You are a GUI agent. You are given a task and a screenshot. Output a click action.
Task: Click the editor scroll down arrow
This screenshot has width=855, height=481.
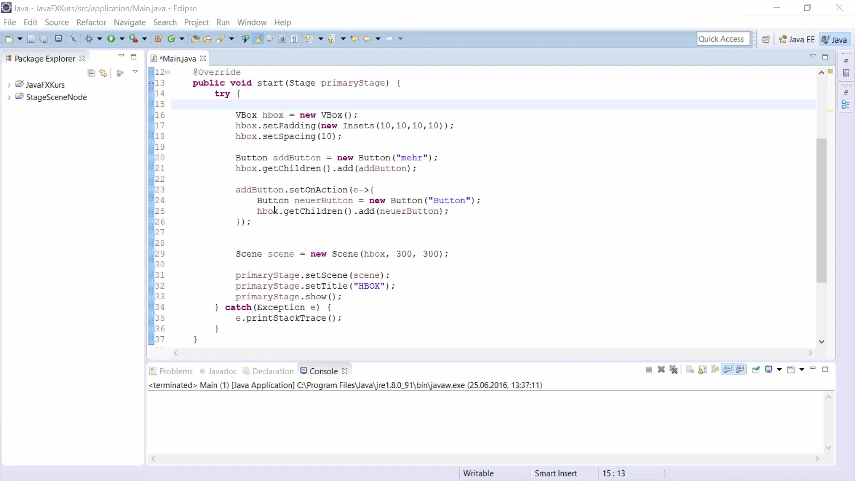pos(822,342)
